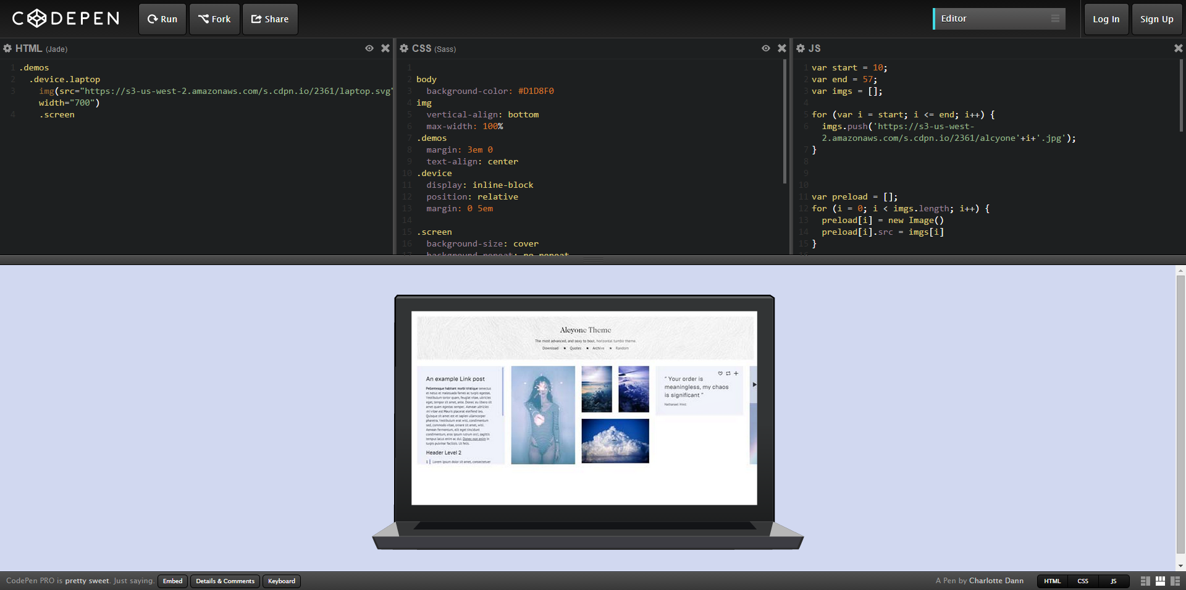Switch to editors-on-right layout icon
Viewport: 1186px width, 590px height.
point(1175,581)
